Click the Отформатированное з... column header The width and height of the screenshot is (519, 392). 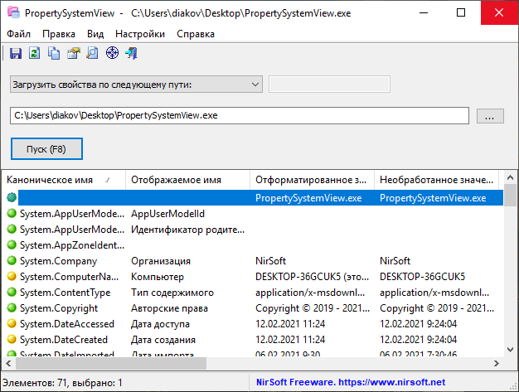tap(312, 180)
